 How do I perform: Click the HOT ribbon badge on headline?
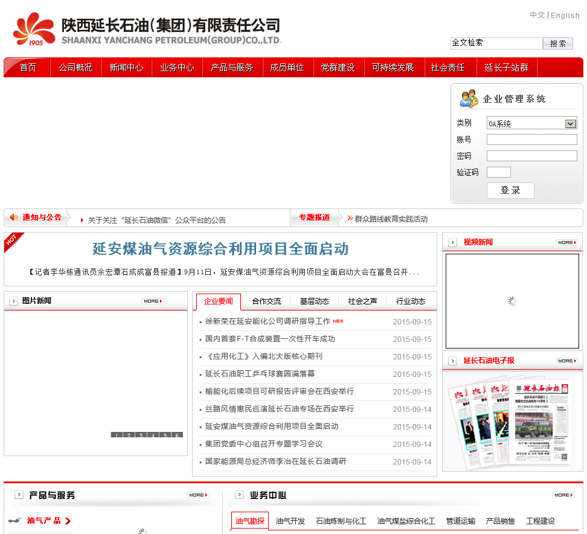[x=13, y=241]
